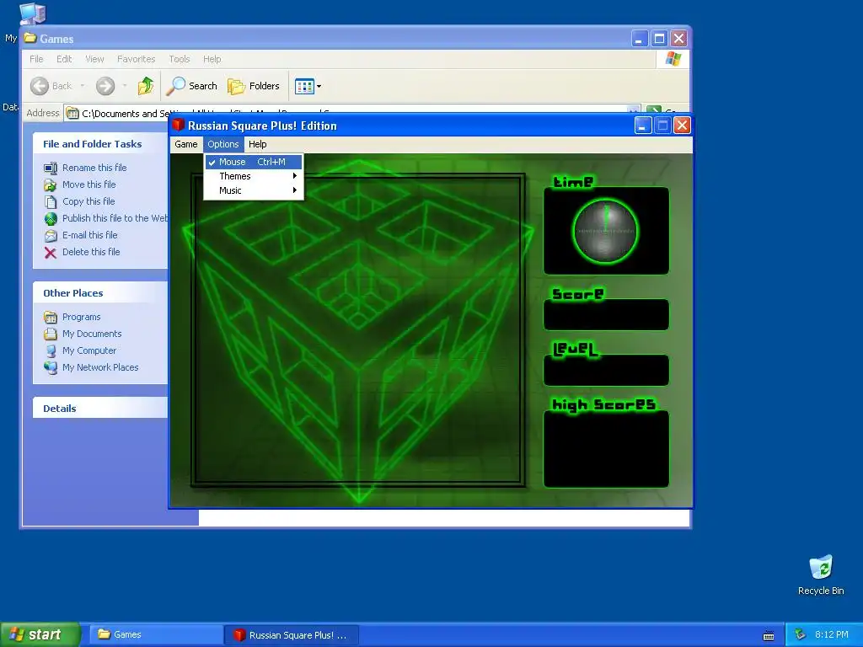The width and height of the screenshot is (863, 647).
Task: Expand the Music submenu
Action: tap(253, 190)
